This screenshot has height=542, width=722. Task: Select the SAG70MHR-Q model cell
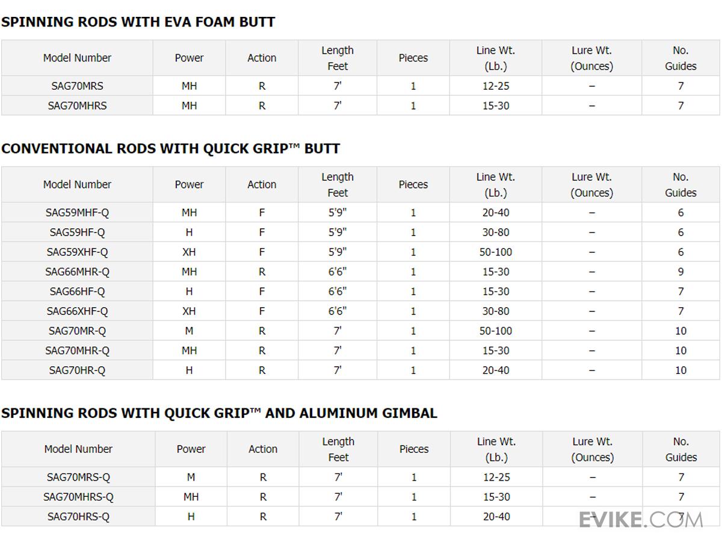(x=77, y=350)
